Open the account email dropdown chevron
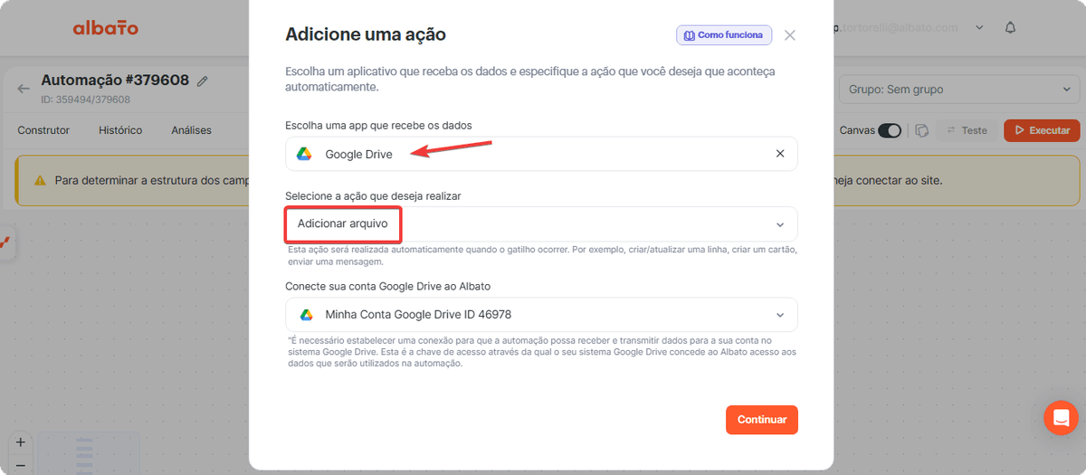Image resolution: width=1086 pixels, height=475 pixels. click(x=979, y=28)
